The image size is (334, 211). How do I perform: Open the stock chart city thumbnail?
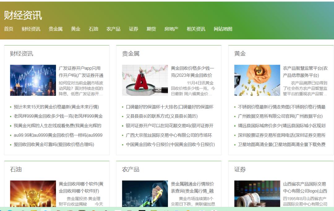coord(33,80)
